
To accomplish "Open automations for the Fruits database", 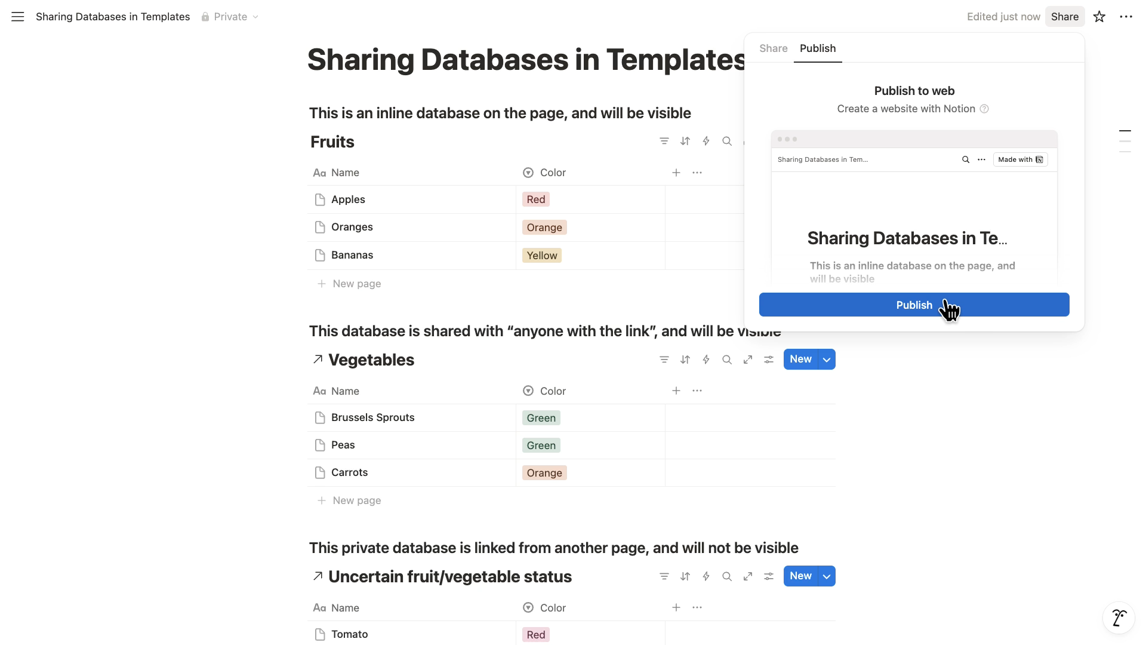I will pos(706,141).
